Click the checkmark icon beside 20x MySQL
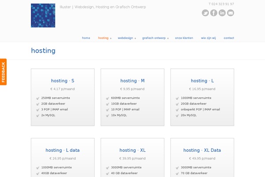Screen dimensions: 265x177 click(x=177, y=115)
